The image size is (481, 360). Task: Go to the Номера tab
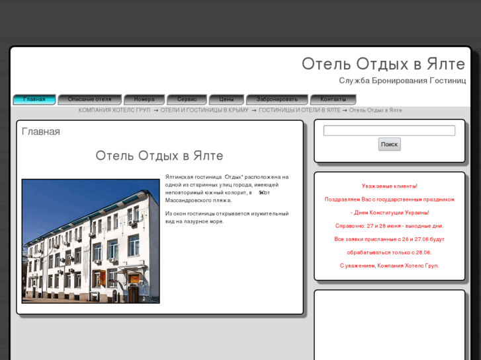point(144,100)
